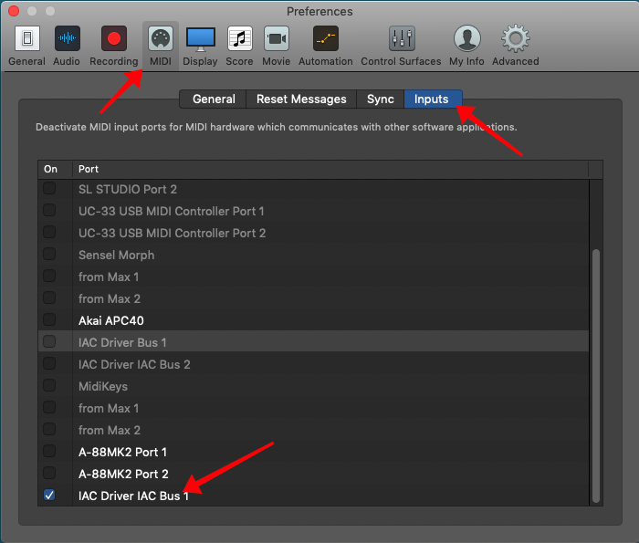Open the General preferences pane icon
The image size is (639, 543).
tap(26, 38)
